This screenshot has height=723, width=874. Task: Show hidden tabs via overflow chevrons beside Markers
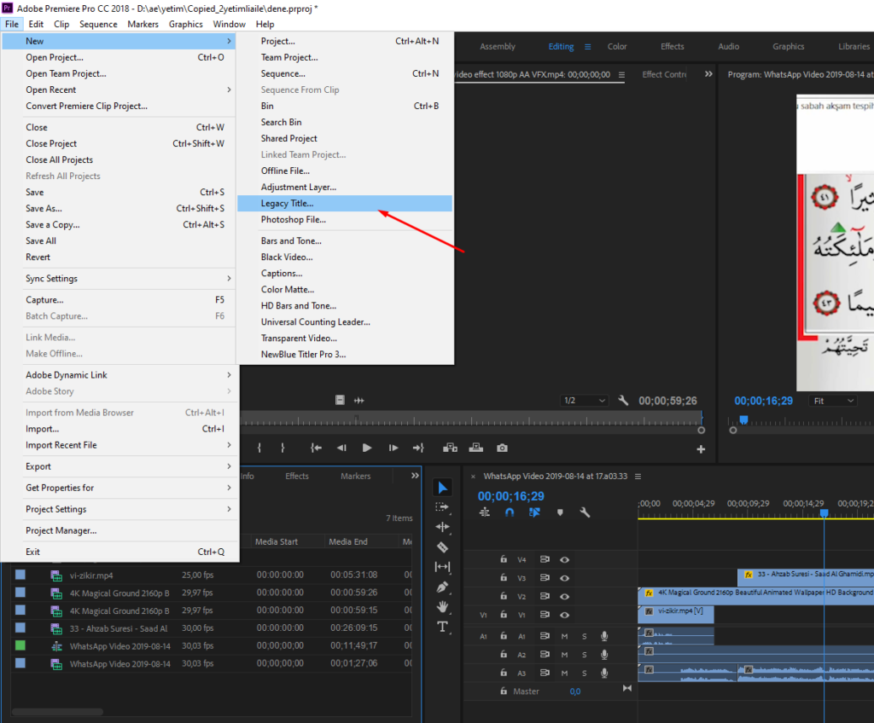415,476
